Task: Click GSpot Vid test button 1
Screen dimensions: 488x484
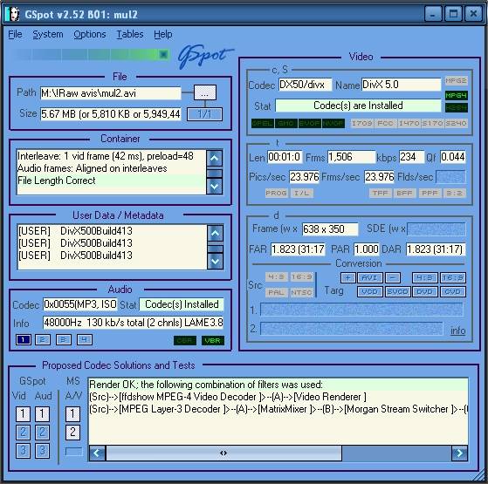Action: pyautogui.click(x=23, y=413)
